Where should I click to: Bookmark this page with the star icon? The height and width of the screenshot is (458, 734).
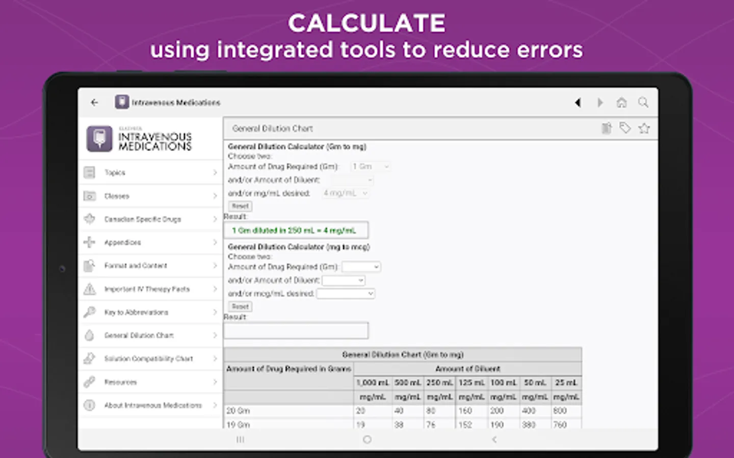pyautogui.click(x=644, y=128)
